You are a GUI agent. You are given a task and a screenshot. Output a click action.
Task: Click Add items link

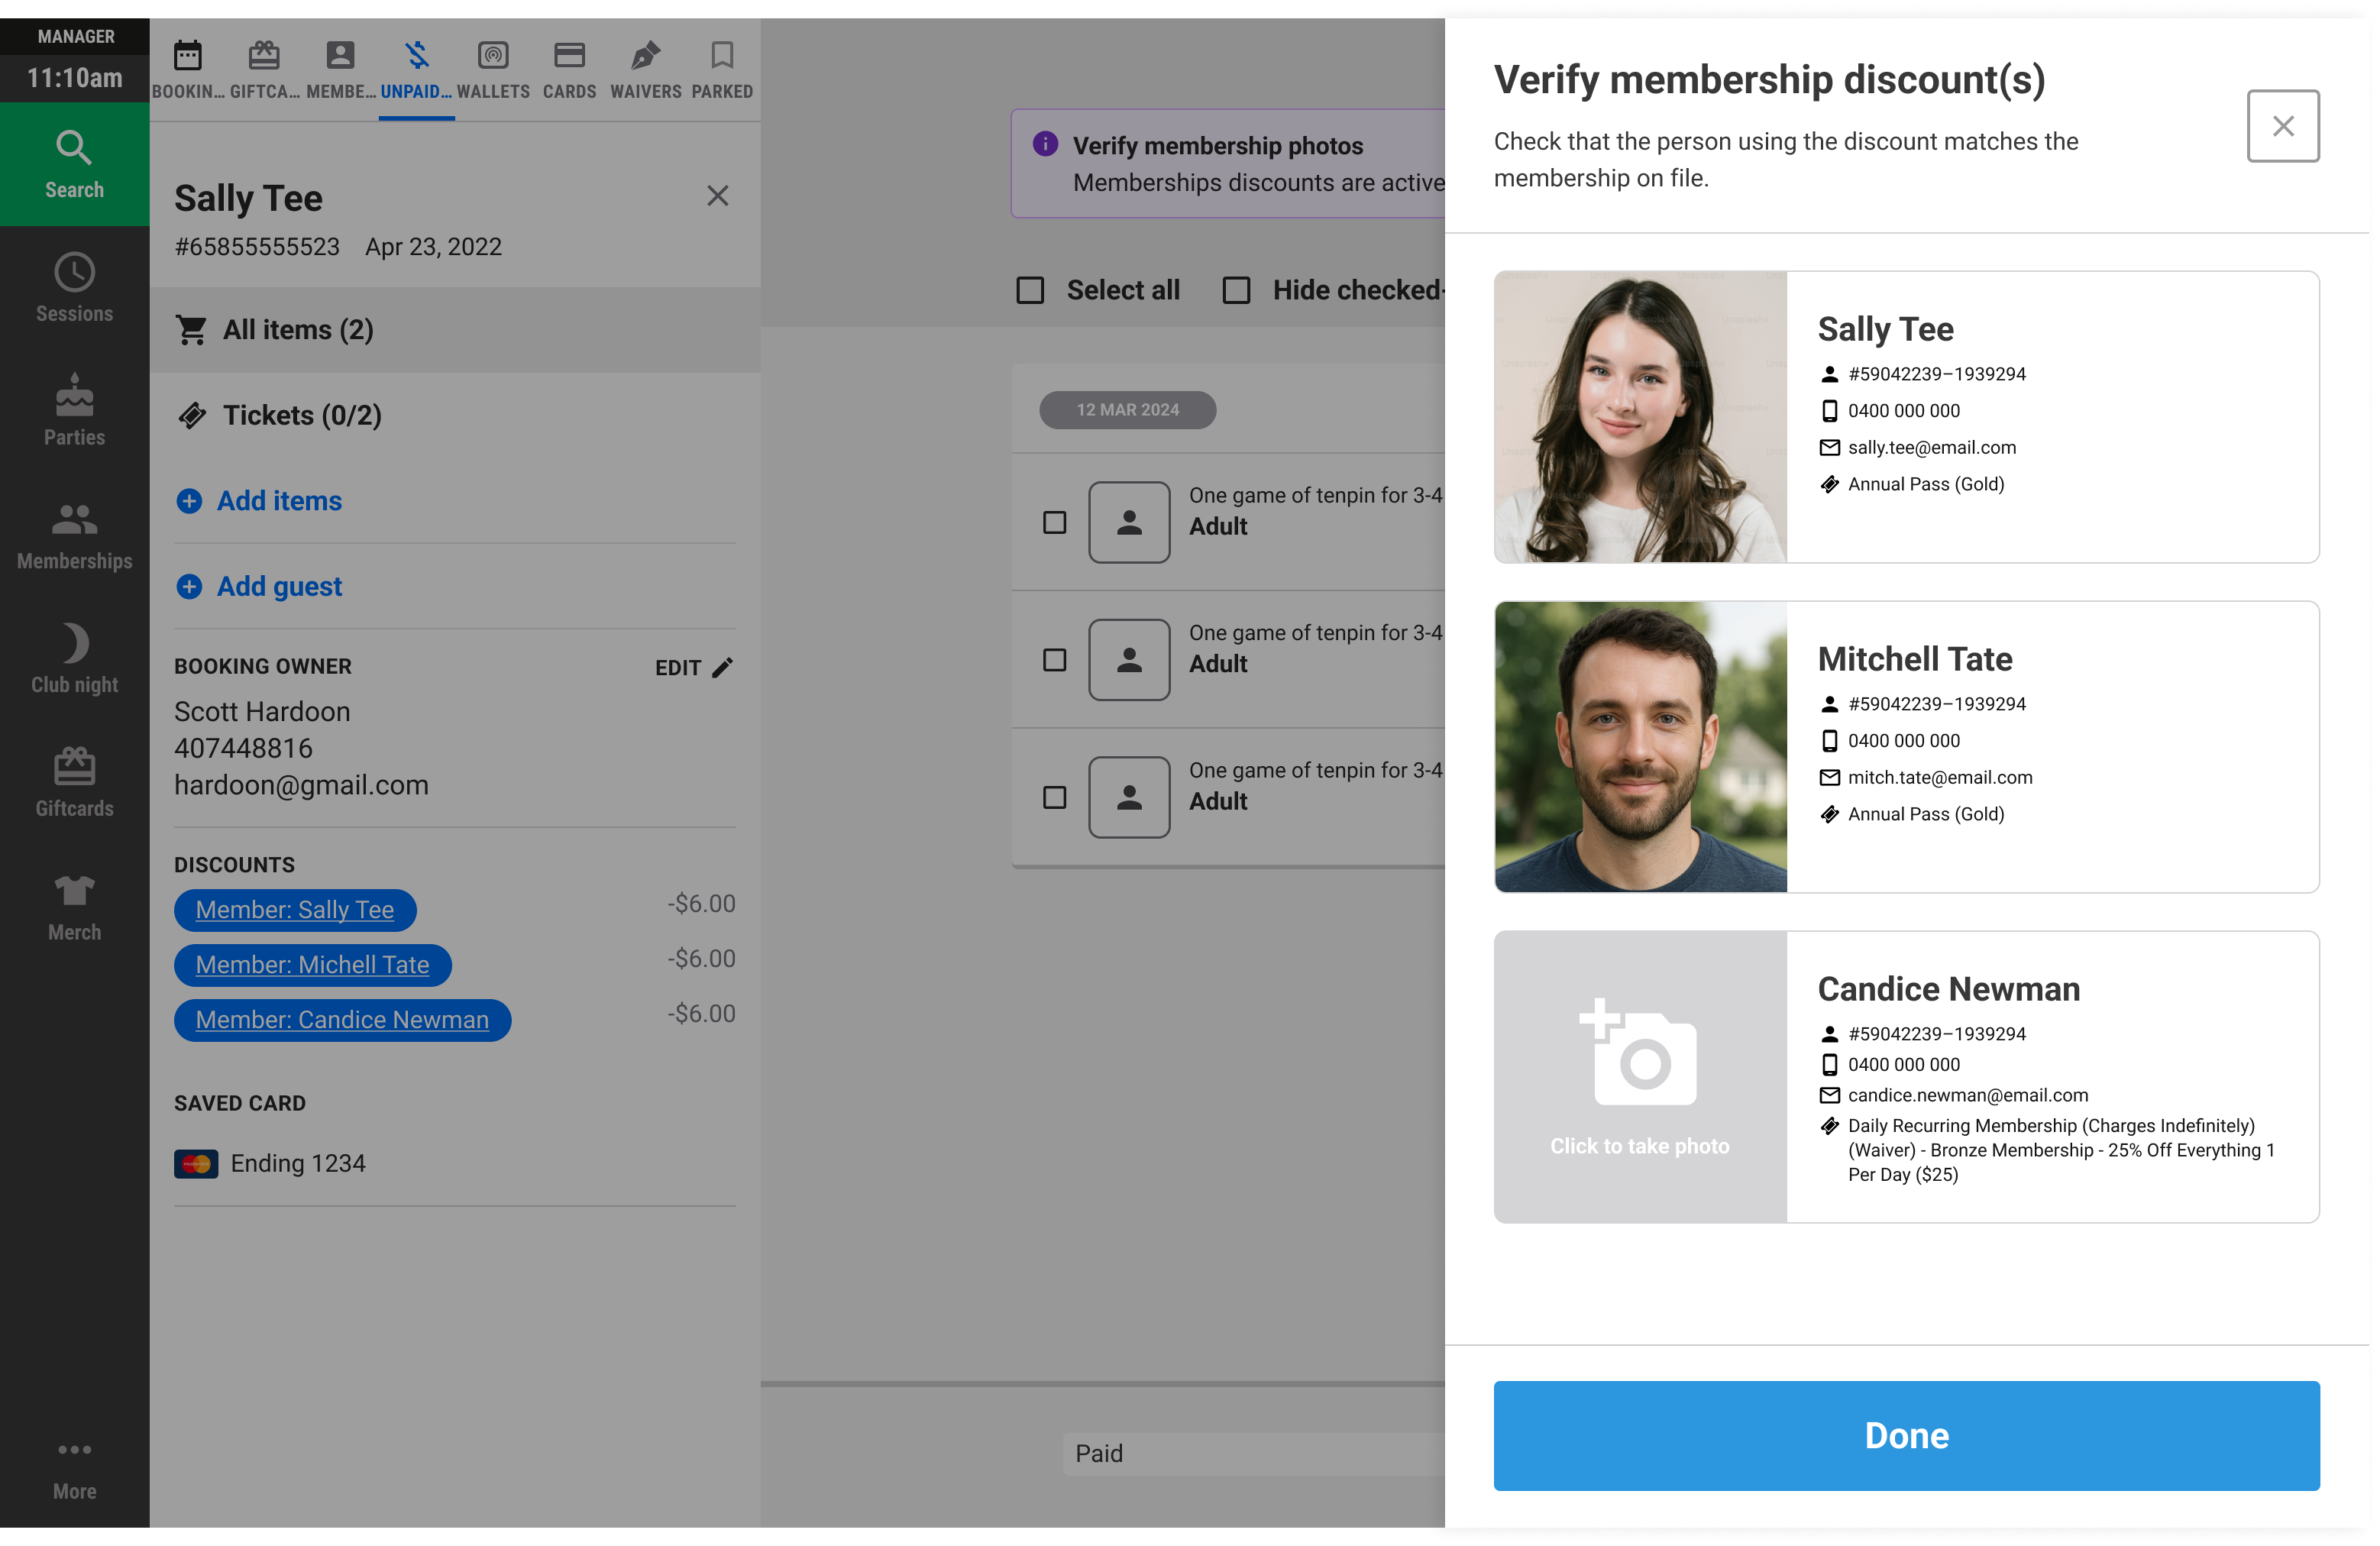pos(260,502)
